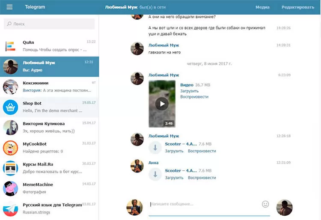Click Воспроизвести for Анна's audio file

point(202,178)
